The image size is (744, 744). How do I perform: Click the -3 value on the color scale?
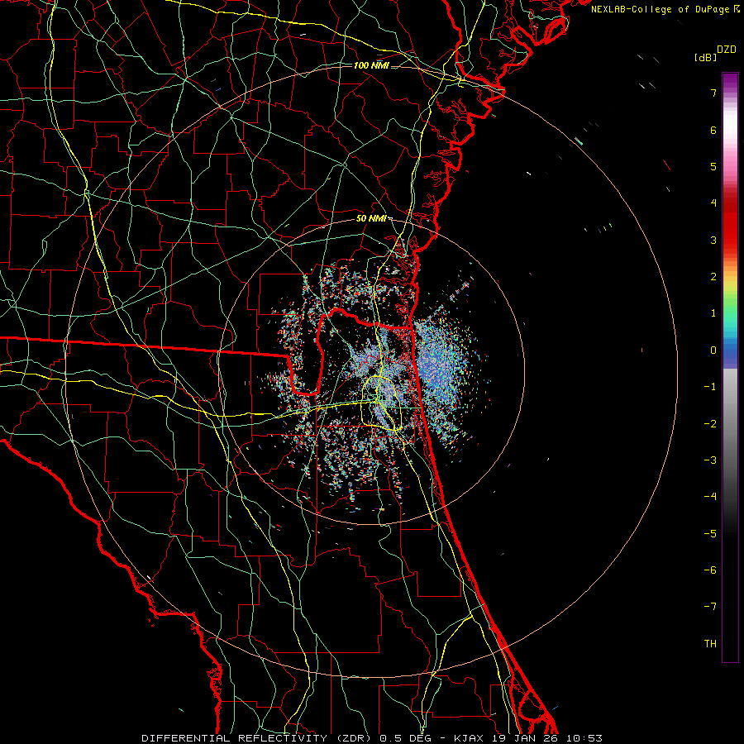click(x=710, y=460)
